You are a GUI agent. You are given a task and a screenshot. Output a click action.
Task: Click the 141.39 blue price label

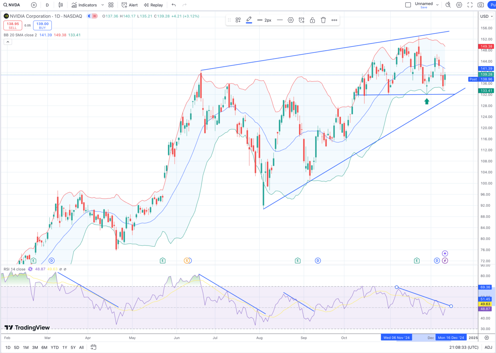(x=486, y=69)
